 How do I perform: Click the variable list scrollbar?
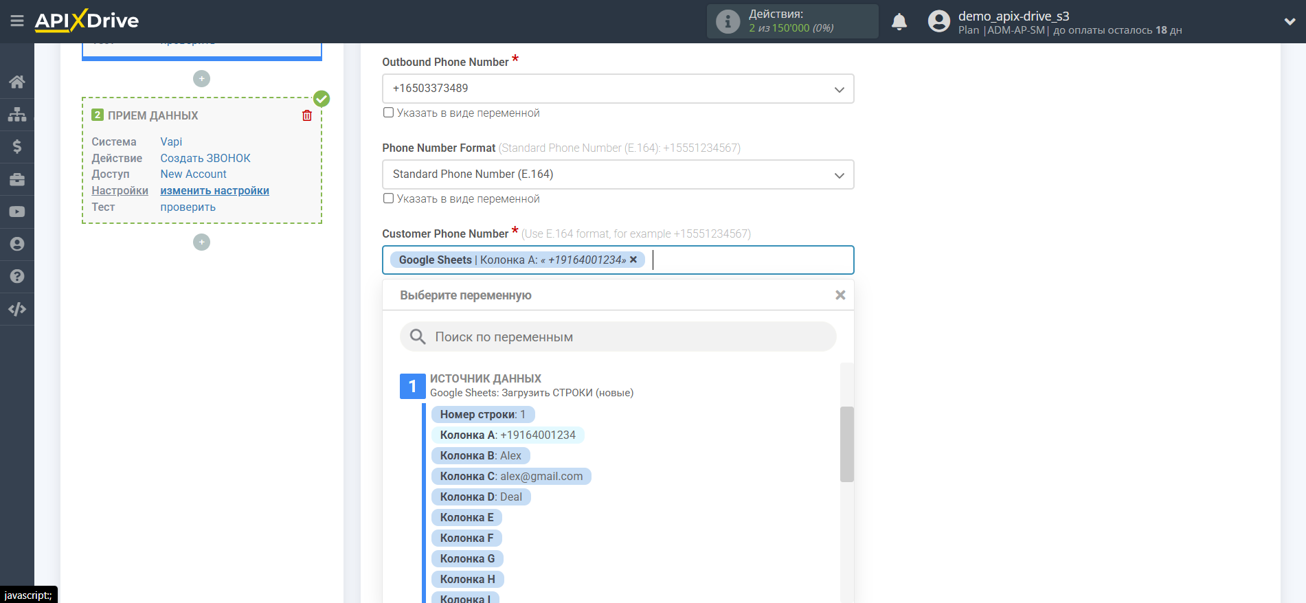[847, 444]
